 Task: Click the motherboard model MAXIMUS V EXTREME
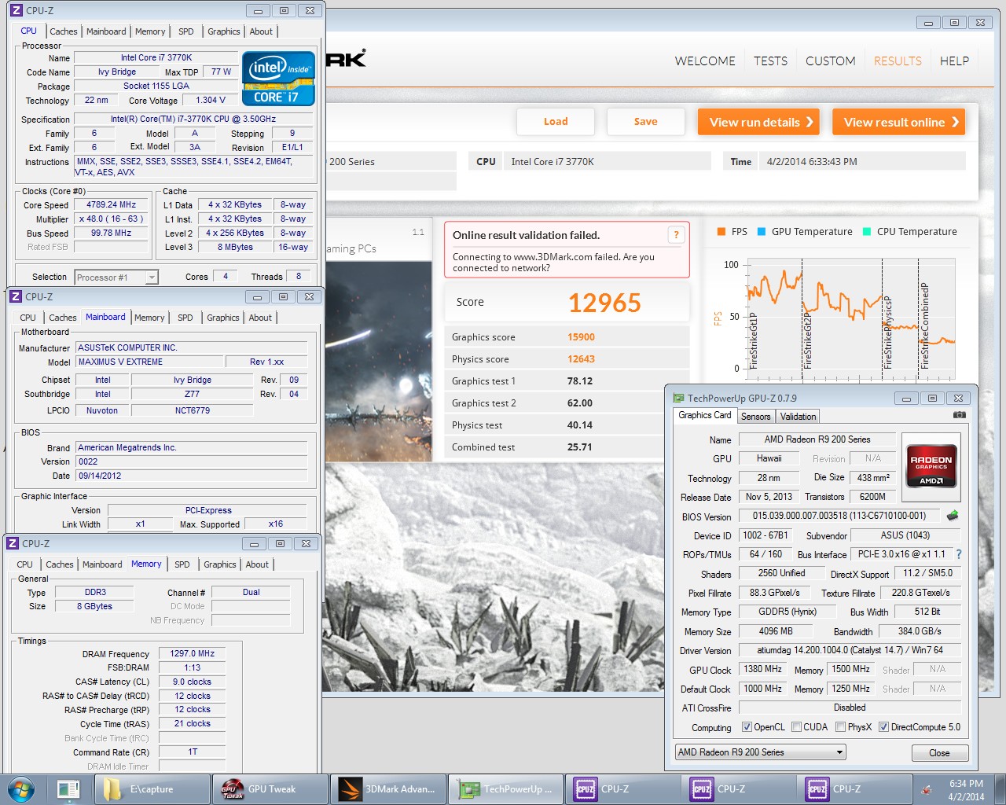click(150, 362)
